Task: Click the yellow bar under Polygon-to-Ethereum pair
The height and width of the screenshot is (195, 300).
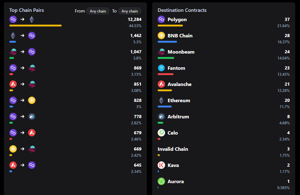Action: coord(36,26)
